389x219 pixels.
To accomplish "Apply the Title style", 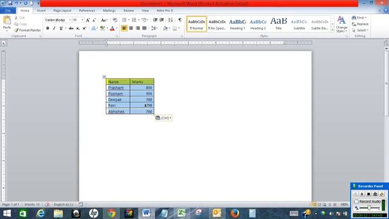I will pos(278,24).
